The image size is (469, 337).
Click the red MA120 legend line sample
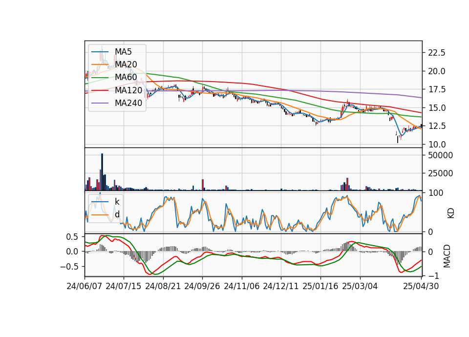[100, 90]
